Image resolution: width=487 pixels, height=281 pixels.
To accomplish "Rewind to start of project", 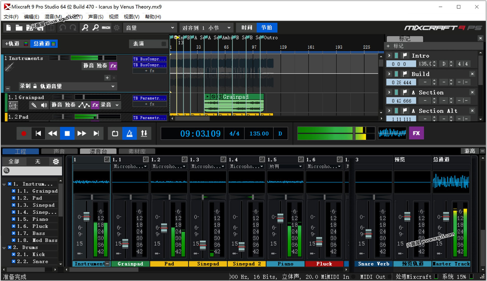I will click(38, 133).
